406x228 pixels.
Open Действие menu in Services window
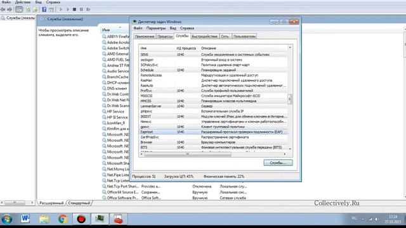pos(23,2)
